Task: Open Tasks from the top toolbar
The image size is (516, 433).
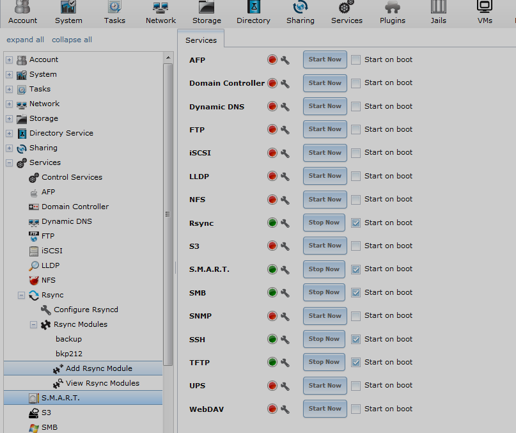Action: pyautogui.click(x=114, y=13)
